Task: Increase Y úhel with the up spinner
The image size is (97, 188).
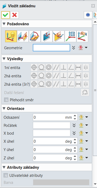Action: pyautogui.click(x=75, y=148)
